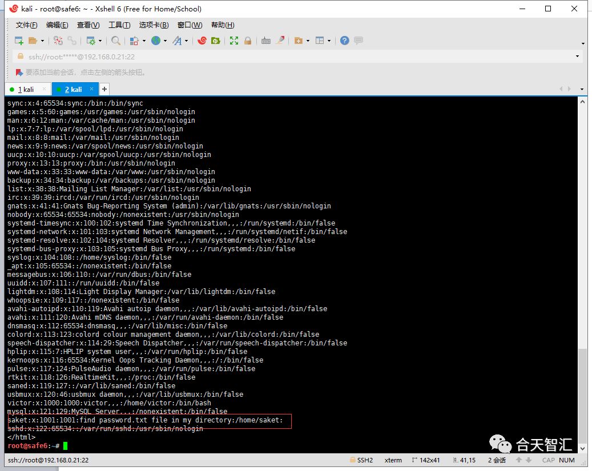
Task: Click the globe encoding icon
Action: coord(156,41)
